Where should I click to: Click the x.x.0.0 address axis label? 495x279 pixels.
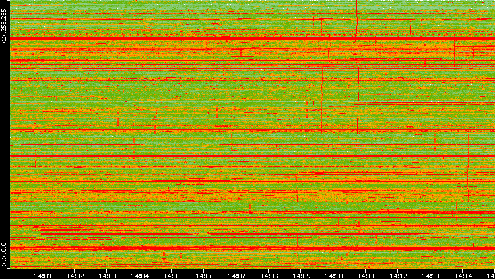click(4, 254)
